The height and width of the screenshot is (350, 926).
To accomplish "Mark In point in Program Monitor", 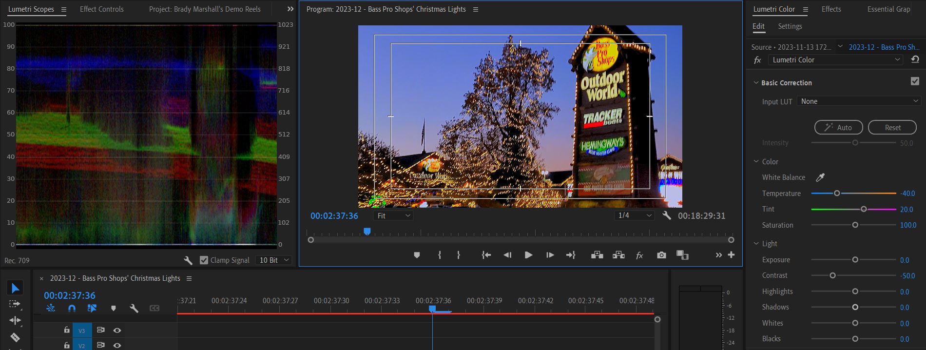I will point(440,255).
